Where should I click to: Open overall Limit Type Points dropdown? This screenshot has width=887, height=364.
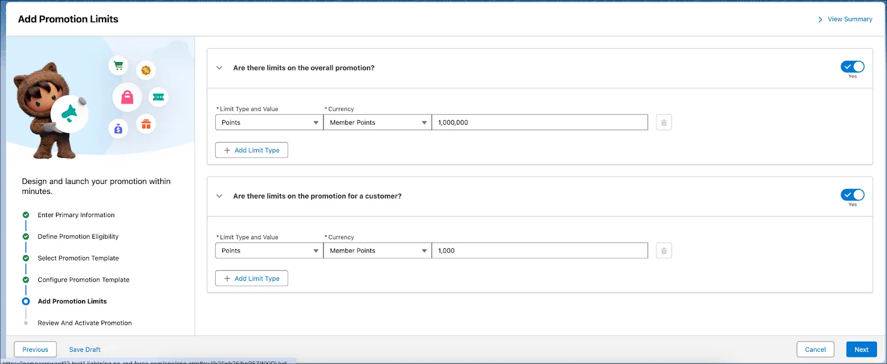coord(269,122)
